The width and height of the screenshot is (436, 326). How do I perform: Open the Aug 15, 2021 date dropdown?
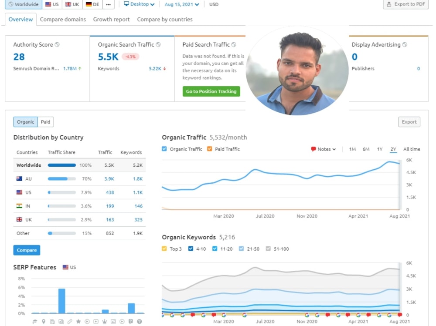(x=182, y=4)
